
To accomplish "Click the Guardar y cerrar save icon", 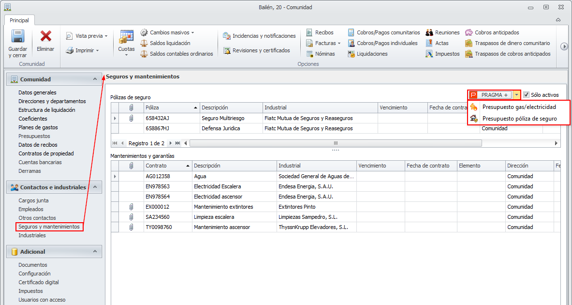I will [x=18, y=38].
